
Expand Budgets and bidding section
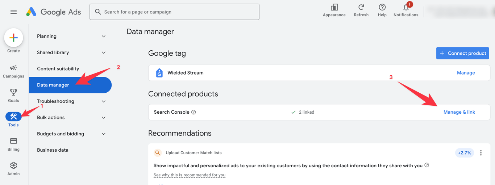point(104,134)
